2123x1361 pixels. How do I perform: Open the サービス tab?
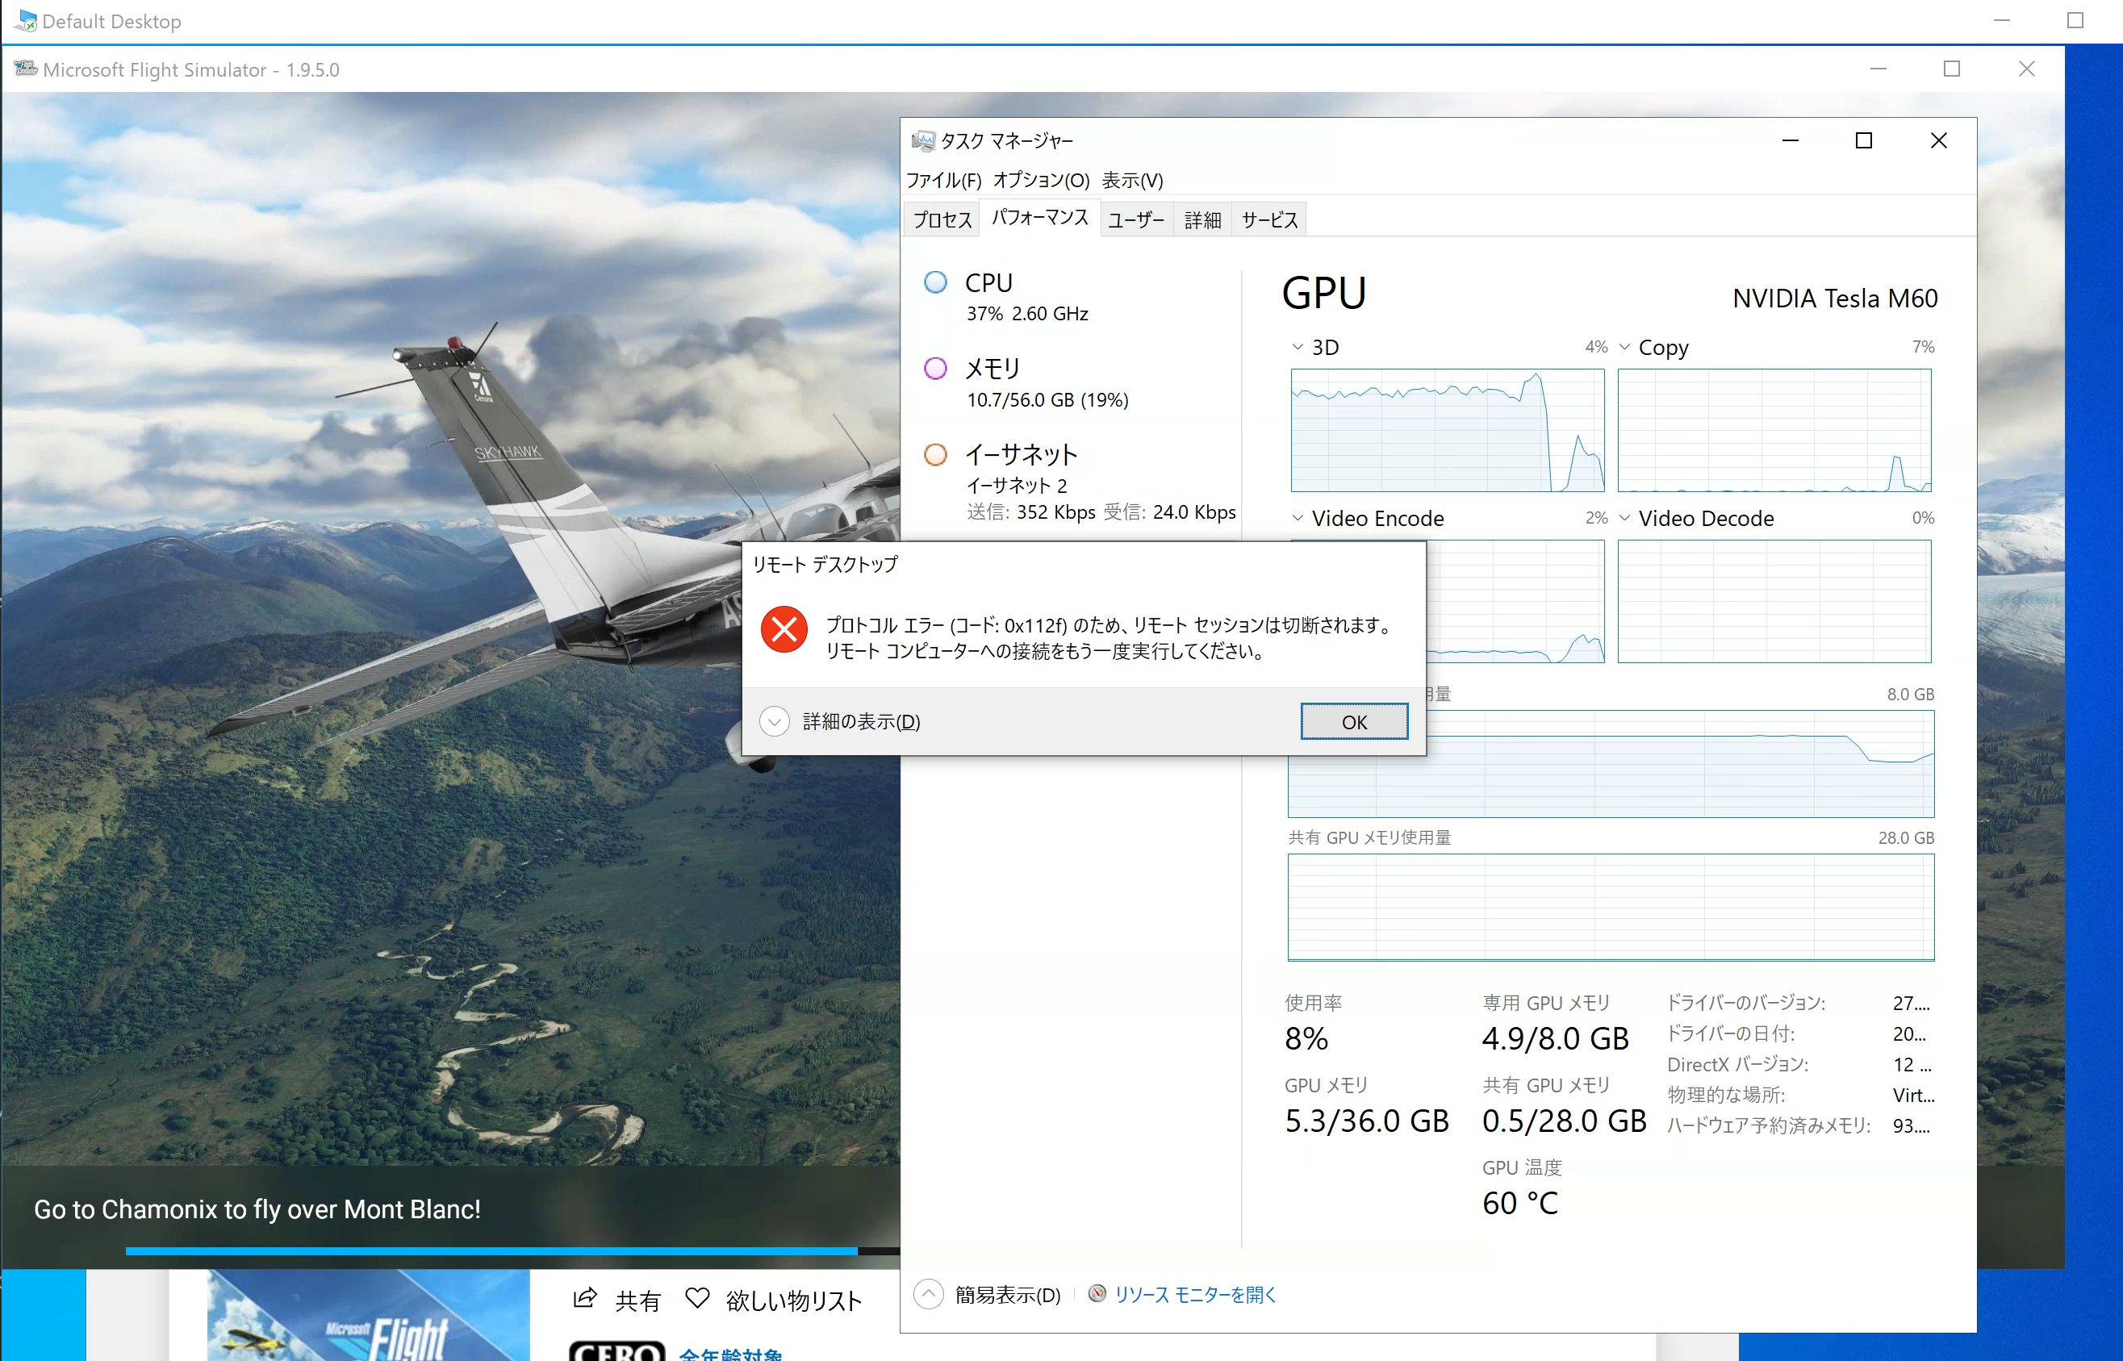(x=1269, y=219)
